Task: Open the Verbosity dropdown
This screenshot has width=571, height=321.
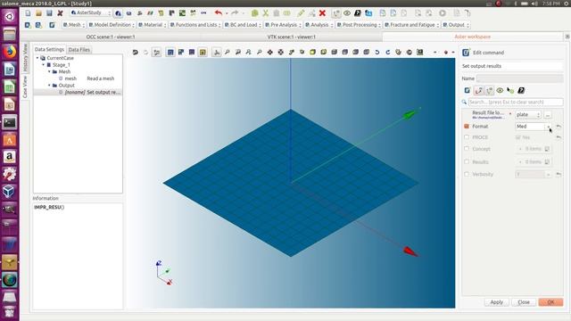Action: click(x=534, y=175)
